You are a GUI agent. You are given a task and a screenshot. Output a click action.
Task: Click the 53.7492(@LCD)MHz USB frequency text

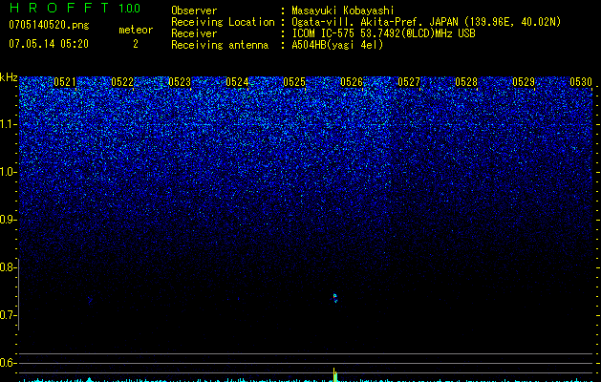pyautogui.click(x=418, y=33)
